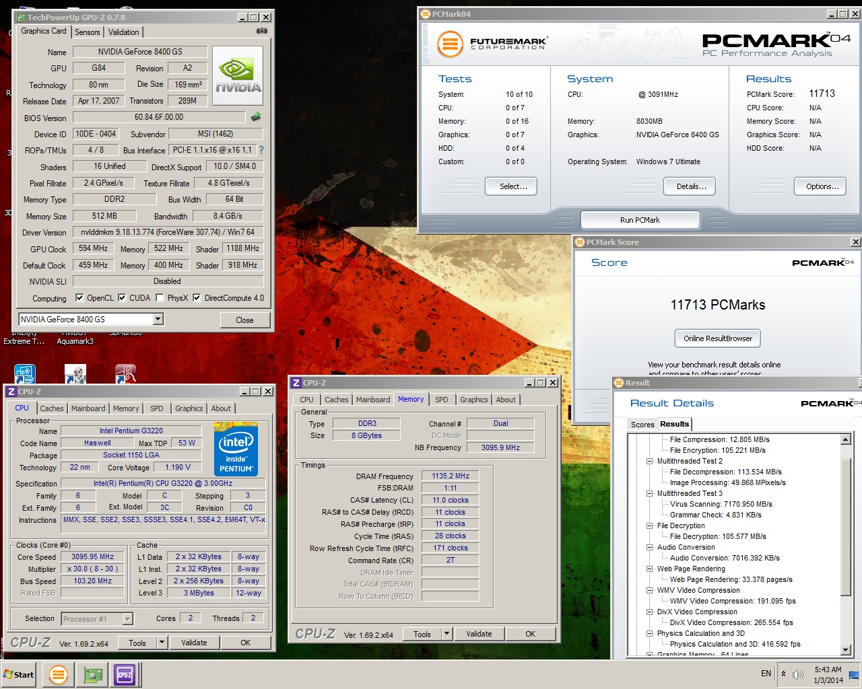
Task: Open Graphics tab in CPU-Z Memory window
Action: pos(474,400)
